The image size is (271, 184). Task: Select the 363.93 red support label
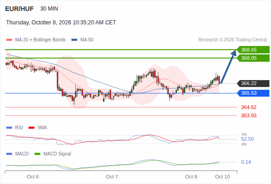pyautogui.click(x=248, y=115)
